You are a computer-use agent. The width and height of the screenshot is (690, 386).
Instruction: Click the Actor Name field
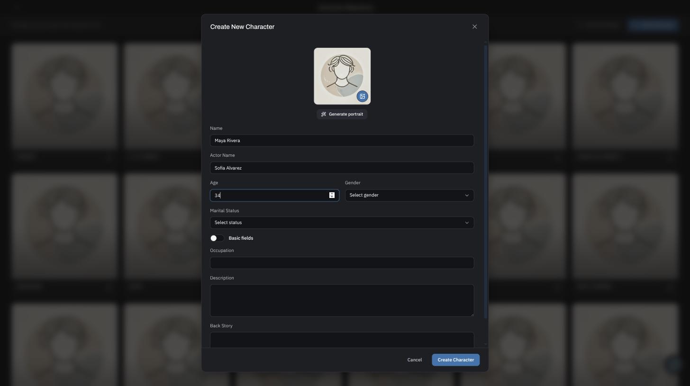pyautogui.click(x=342, y=168)
